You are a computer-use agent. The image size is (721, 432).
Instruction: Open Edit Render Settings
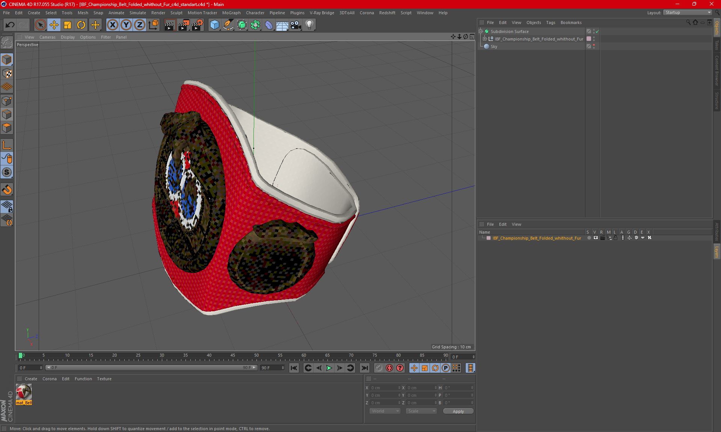[x=198, y=25]
